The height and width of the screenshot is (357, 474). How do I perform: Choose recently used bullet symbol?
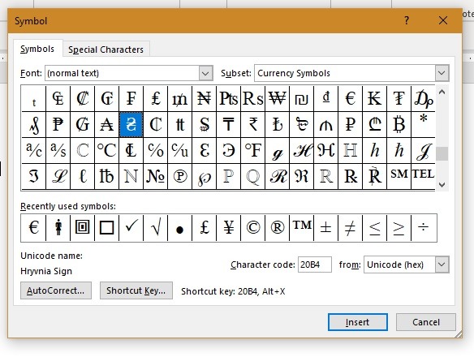pyautogui.click(x=179, y=228)
